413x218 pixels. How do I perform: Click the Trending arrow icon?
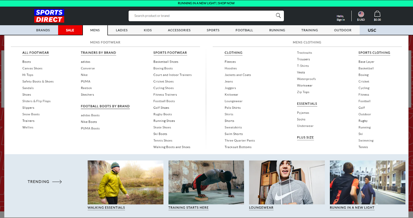pyautogui.click(x=57, y=182)
